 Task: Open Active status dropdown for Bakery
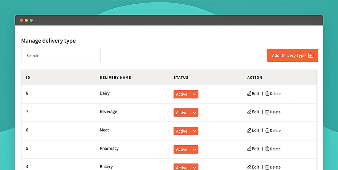[x=186, y=167]
